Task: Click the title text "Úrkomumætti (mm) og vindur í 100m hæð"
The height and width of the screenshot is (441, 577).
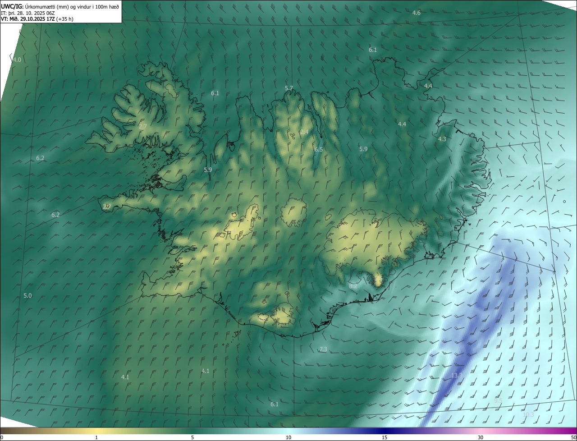Action: [x=73, y=6]
